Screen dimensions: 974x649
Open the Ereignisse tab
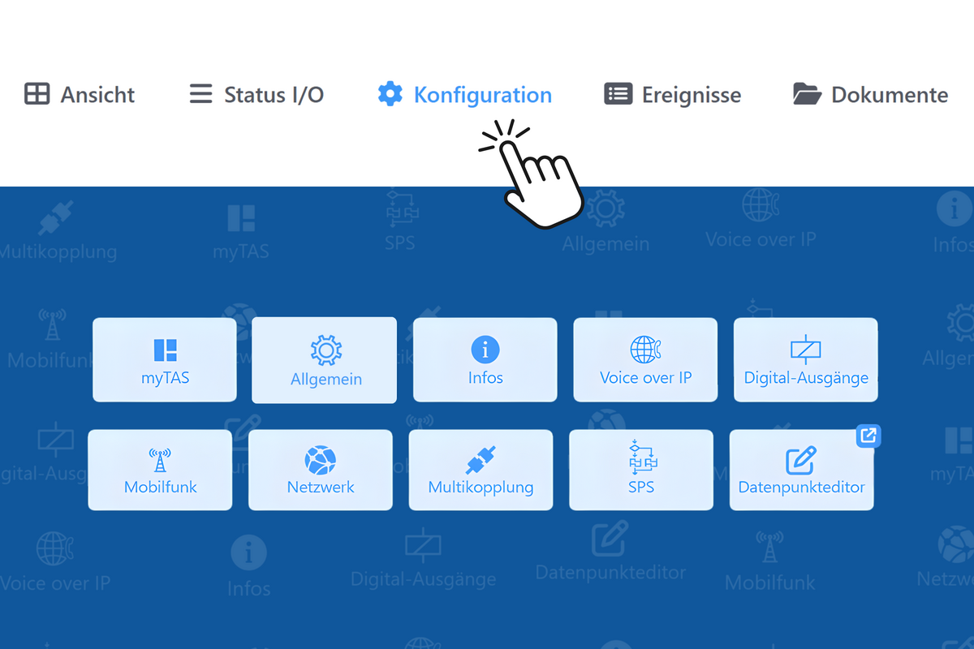tap(691, 95)
